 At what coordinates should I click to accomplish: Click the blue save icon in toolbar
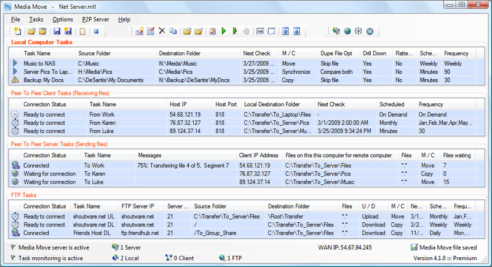click(56, 31)
